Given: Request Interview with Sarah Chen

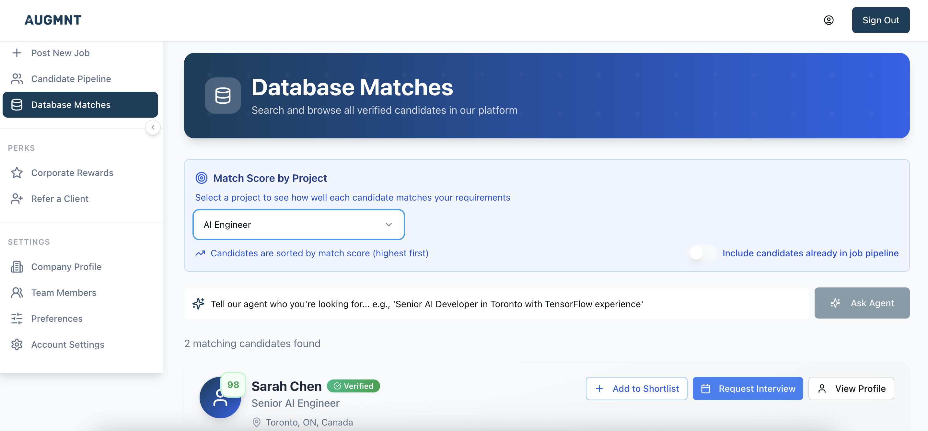Looking at the screenshot, I should [x=748, y=389].
